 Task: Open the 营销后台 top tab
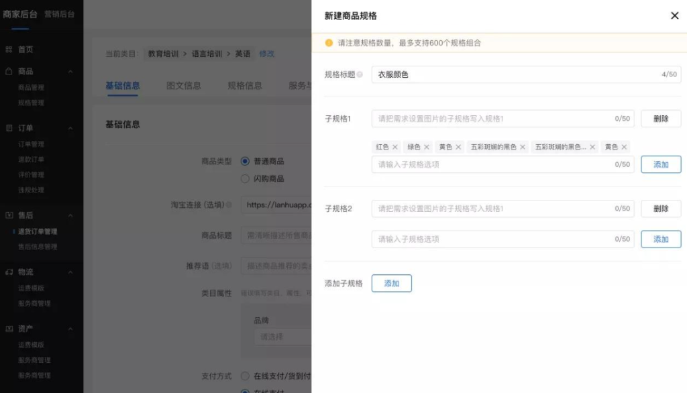click(x=59, y=14)
